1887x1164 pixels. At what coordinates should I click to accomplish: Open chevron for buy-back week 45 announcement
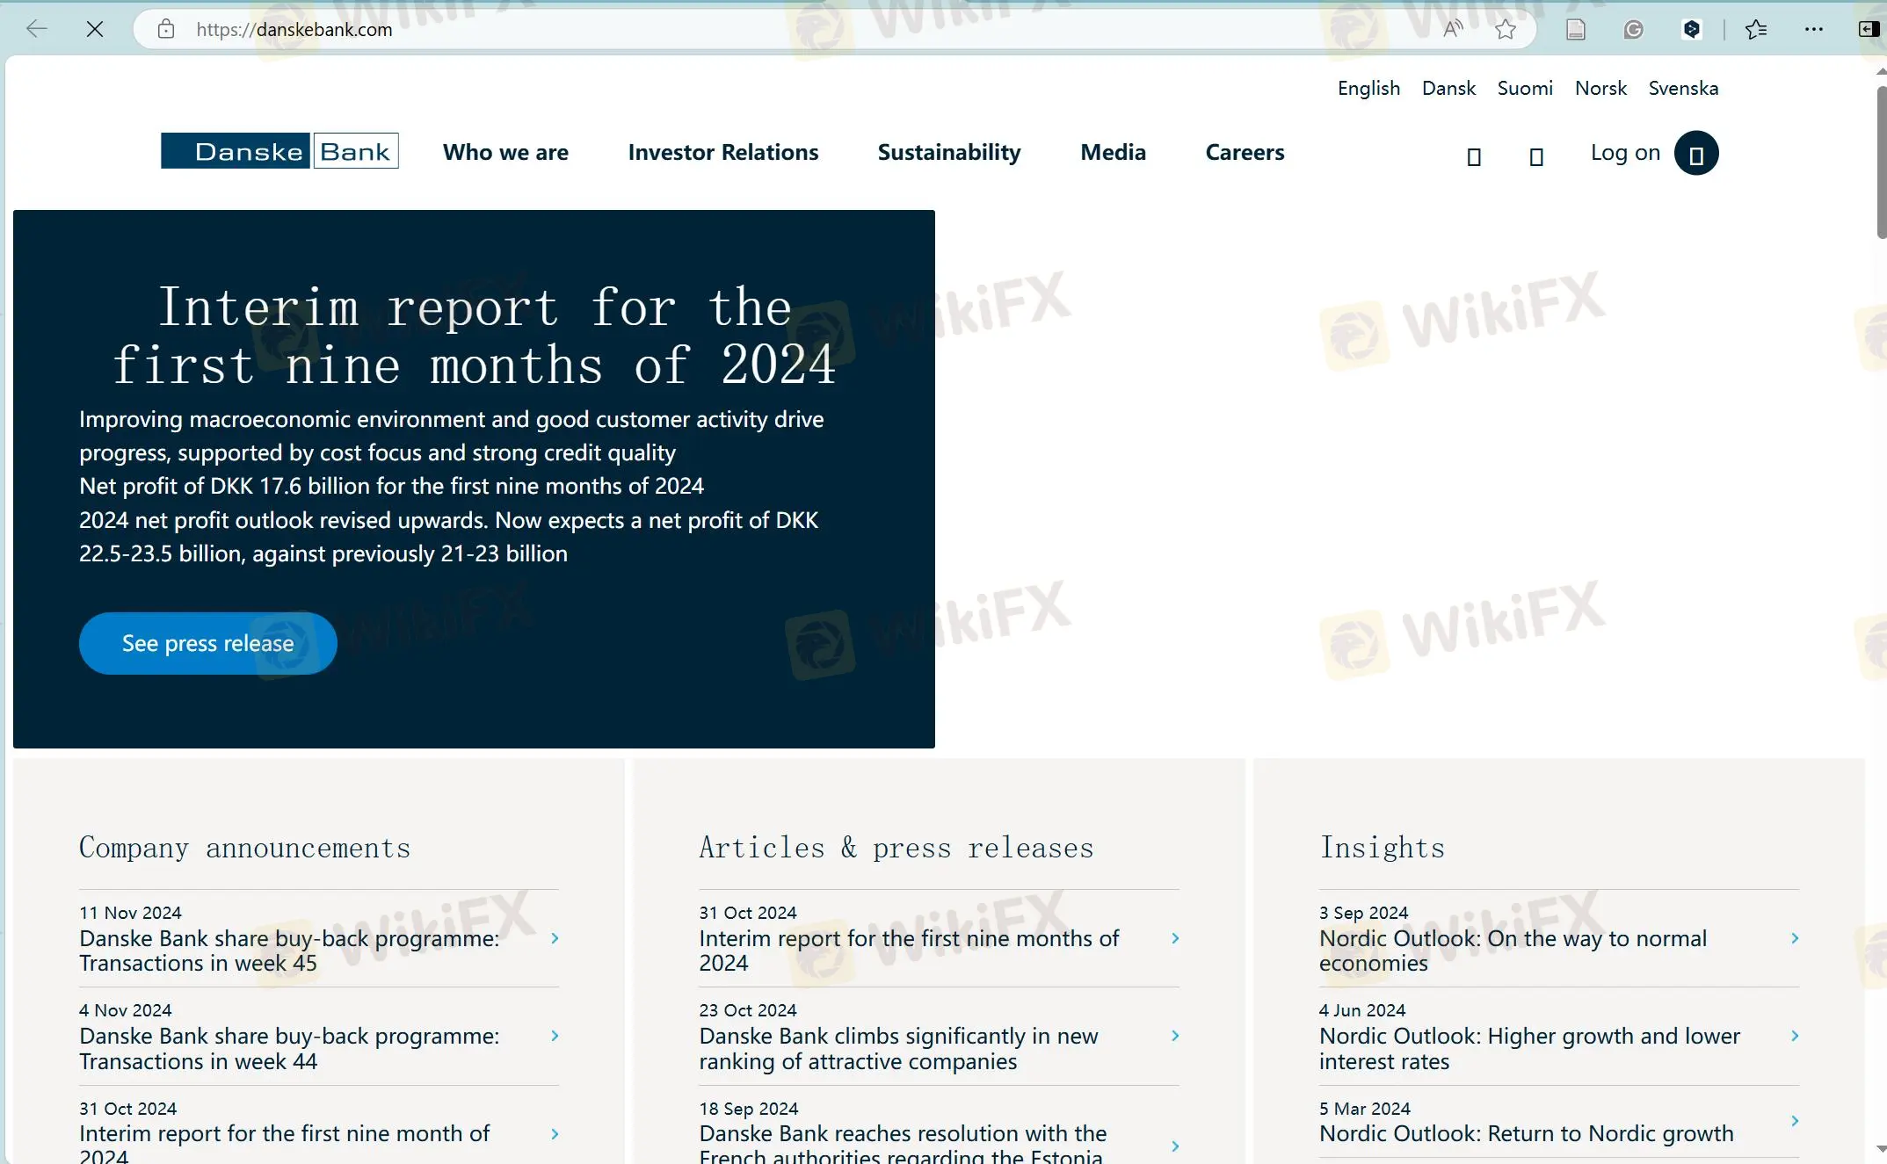[555, 938]
